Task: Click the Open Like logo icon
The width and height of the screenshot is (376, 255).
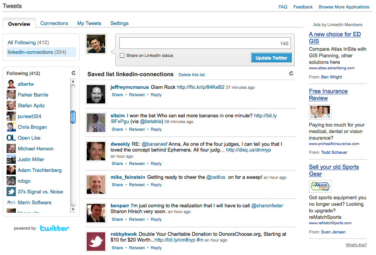Action: click(11, 138)
